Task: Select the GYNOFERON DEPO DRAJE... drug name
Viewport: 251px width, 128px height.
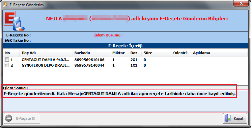Action: 46,65
